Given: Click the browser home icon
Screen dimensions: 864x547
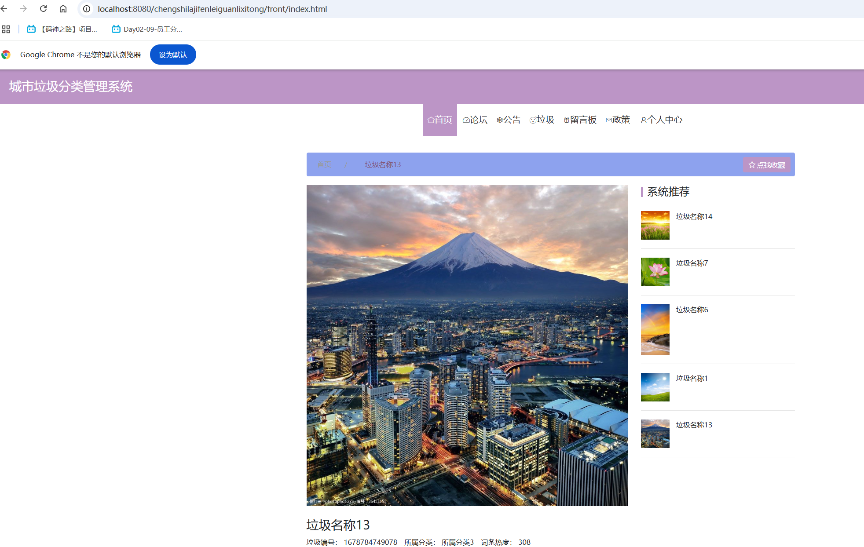Looking at the screenshot, I should pyautogui.click(x=63, y=9).
